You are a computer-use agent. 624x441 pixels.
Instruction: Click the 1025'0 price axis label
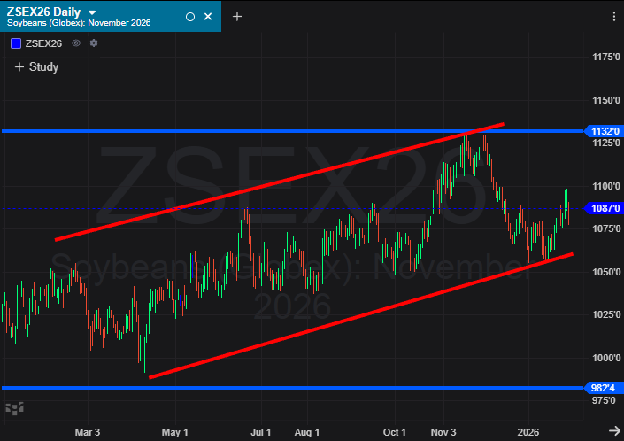pos(606,315)
